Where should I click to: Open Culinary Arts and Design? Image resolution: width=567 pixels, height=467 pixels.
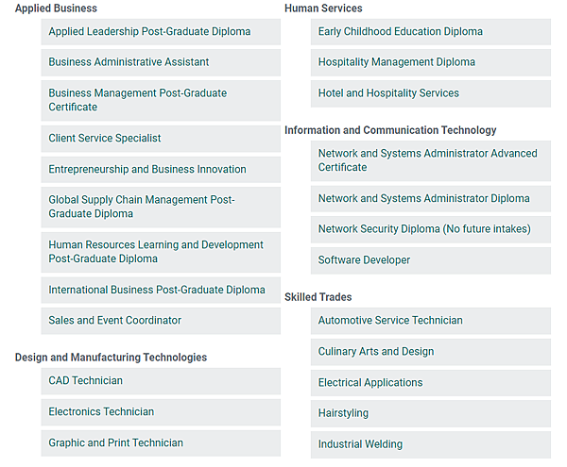[x=375, y=352]
